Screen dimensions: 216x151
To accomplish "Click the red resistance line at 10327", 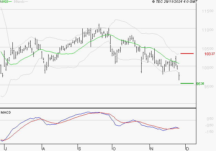I will pyautogui.click(x=187, y=54).
